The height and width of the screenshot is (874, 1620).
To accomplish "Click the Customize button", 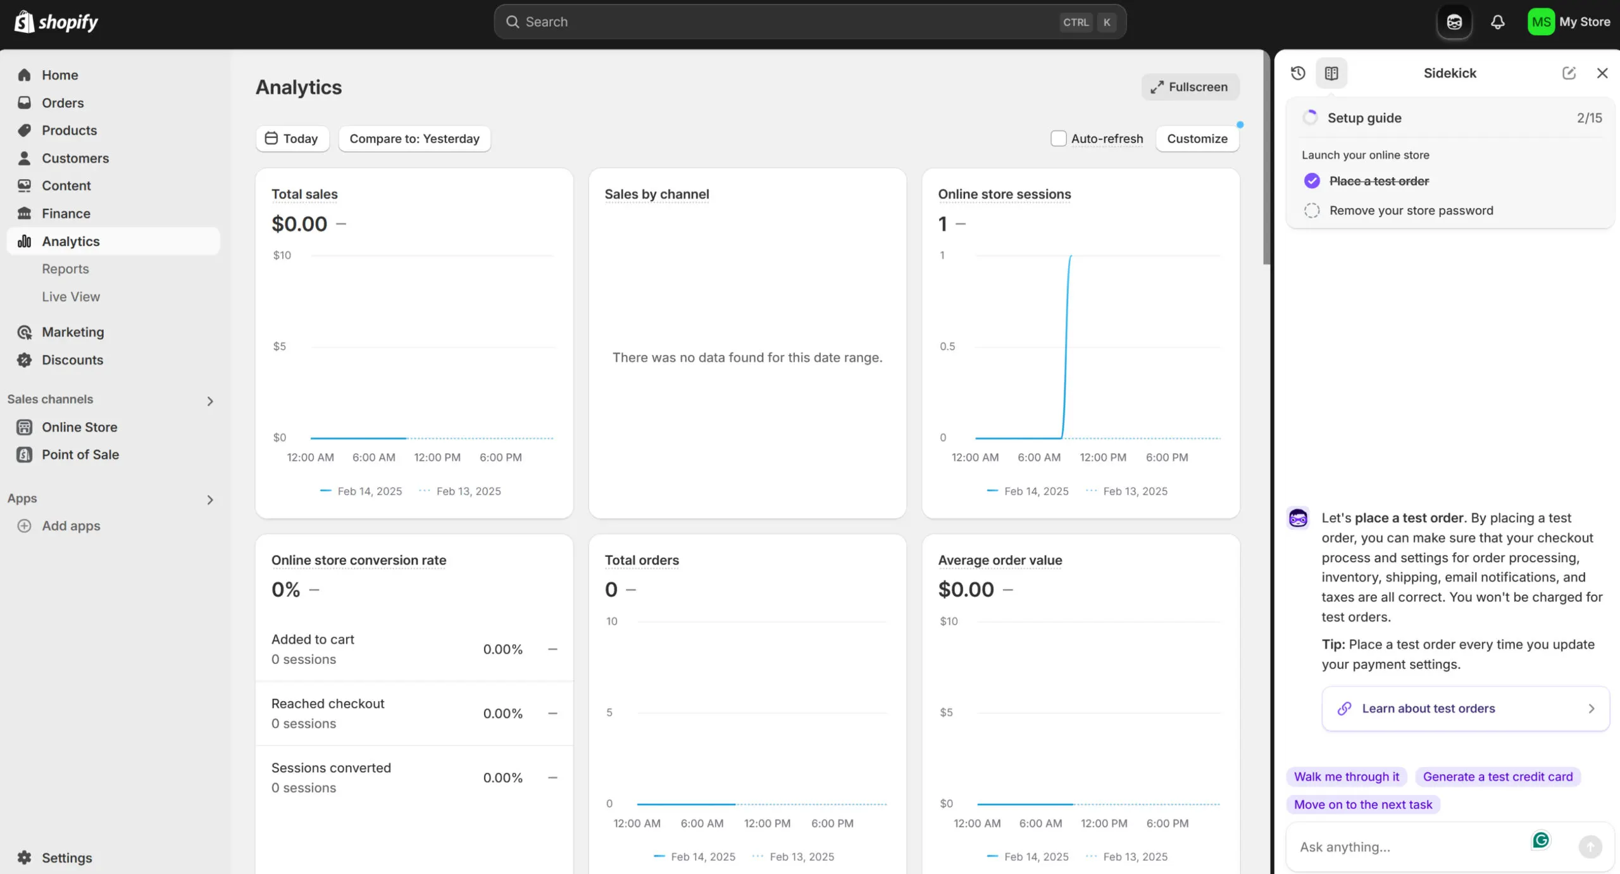I will 1197,138.
